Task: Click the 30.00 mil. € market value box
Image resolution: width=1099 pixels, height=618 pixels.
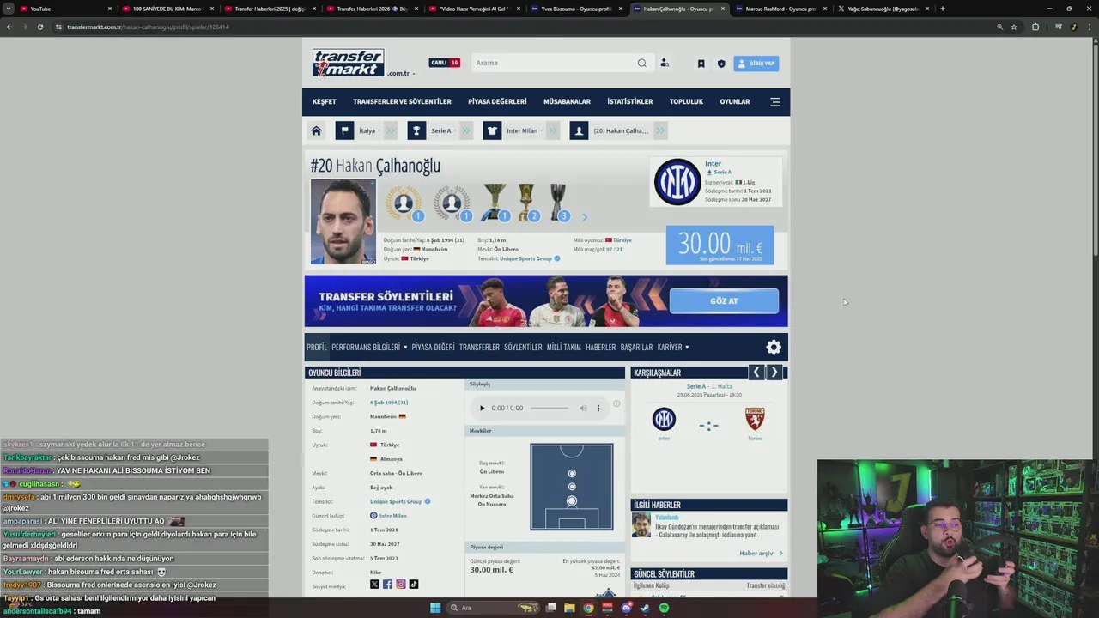Action: (720, 245)
